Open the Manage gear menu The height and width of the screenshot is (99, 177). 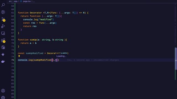click(x=3, y=97)
